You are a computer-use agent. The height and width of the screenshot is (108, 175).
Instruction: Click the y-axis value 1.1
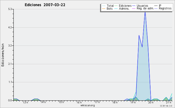pos(10,82)
